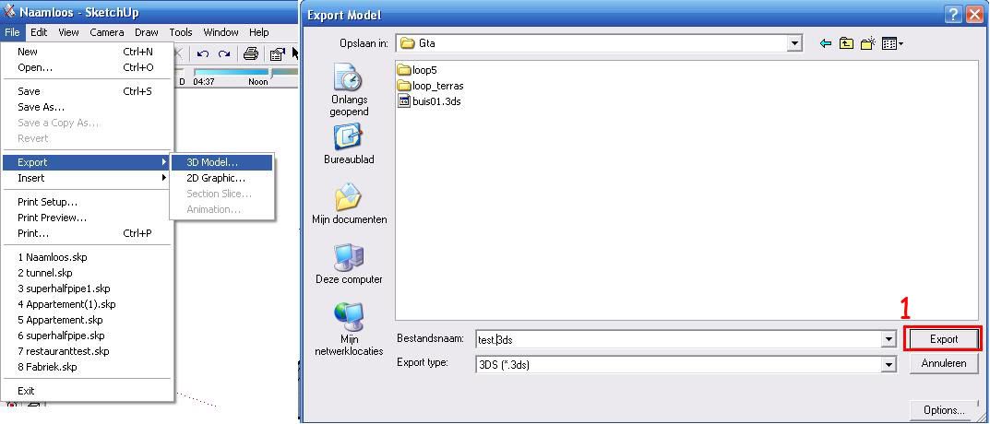This screenshot has width=990, height=424.
Task: Click the Export button
Action: pyautogui.click(x=944, y=339)
